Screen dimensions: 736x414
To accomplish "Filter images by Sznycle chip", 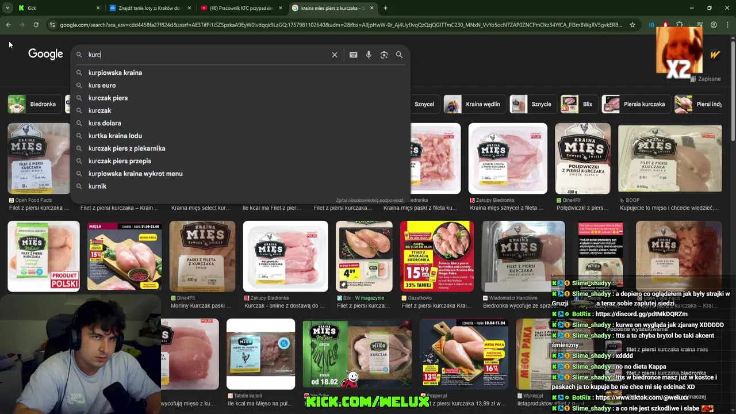I will (x=532, y=104).
